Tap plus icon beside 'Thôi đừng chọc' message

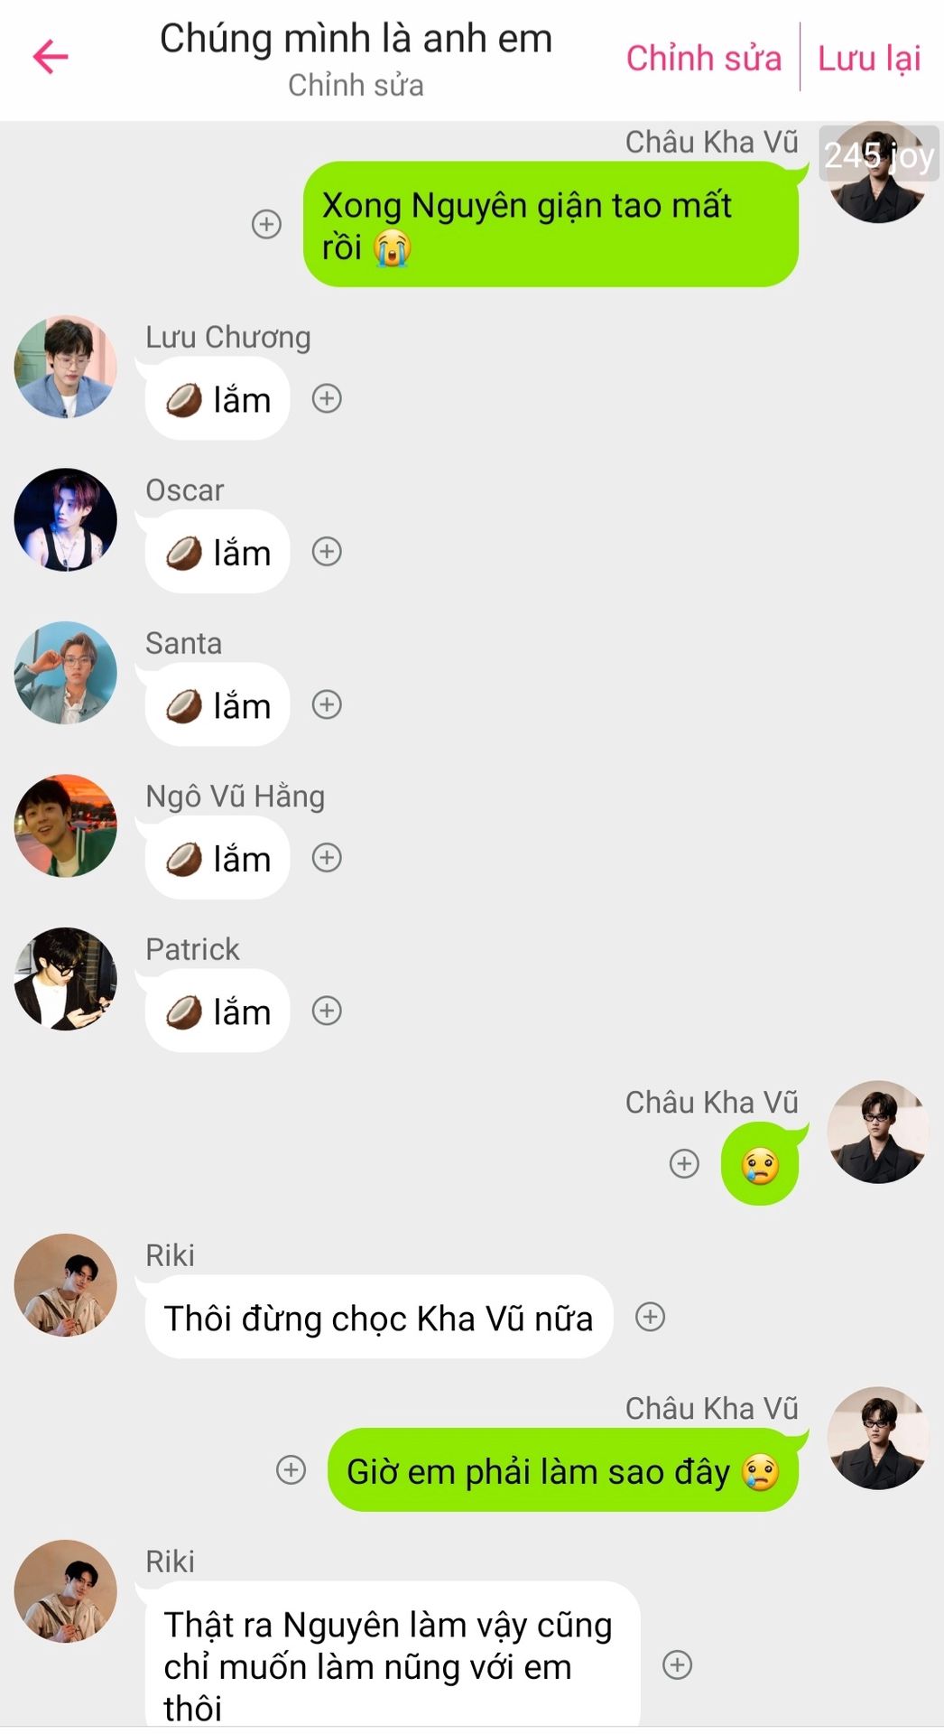click(651, 1317)
